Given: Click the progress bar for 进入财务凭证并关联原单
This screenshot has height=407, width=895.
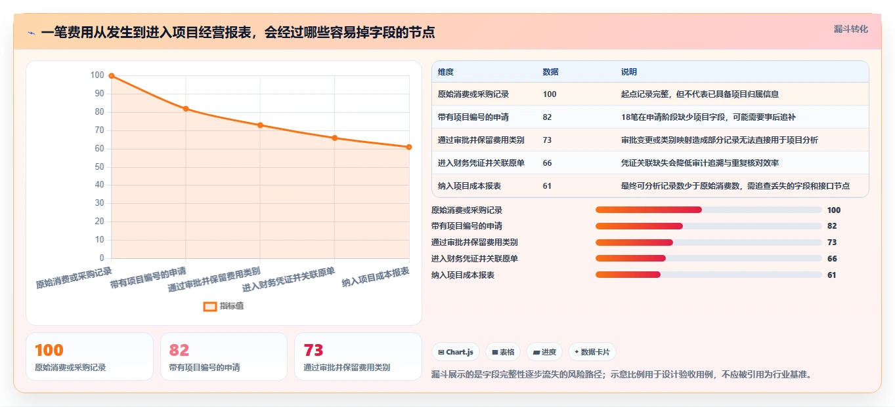Looking at the screenshot, I should [709, 258].
